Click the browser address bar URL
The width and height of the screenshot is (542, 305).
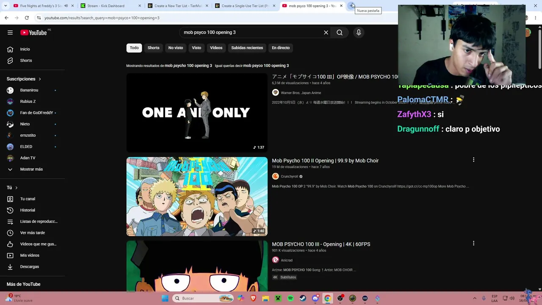tap(102, 18)
